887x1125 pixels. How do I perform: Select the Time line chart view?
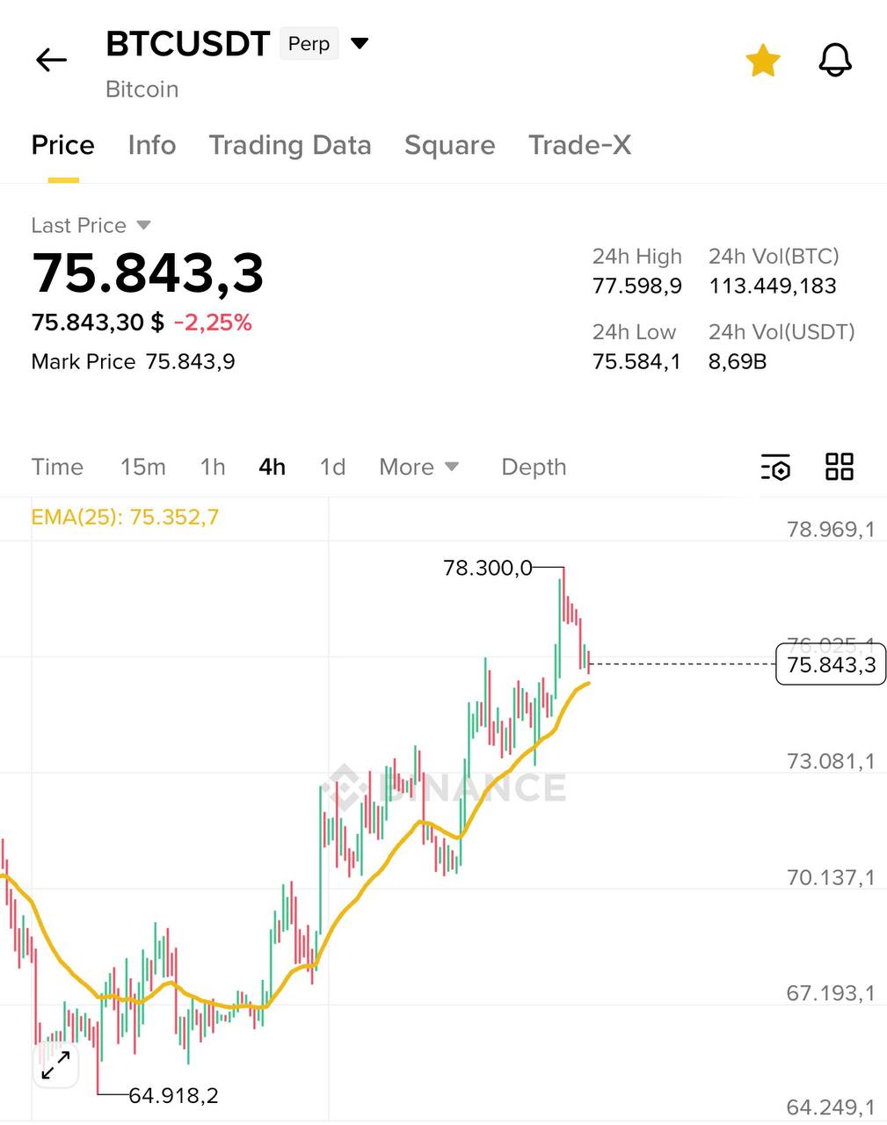pos(57,467)
